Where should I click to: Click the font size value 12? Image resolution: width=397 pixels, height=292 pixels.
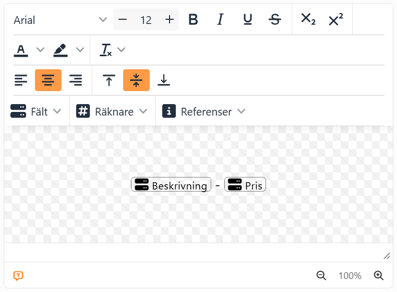tap(146, 20)
